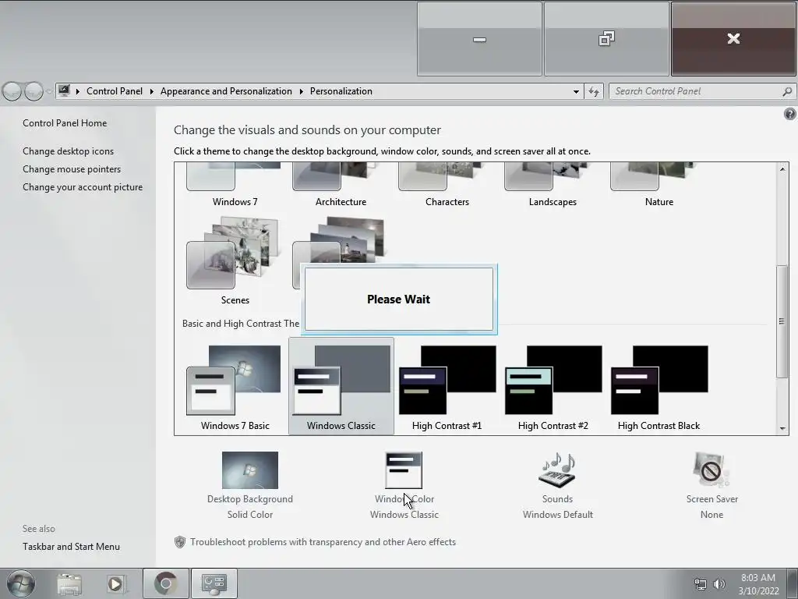Click the computer icon in address bar

tap(64, 91)
